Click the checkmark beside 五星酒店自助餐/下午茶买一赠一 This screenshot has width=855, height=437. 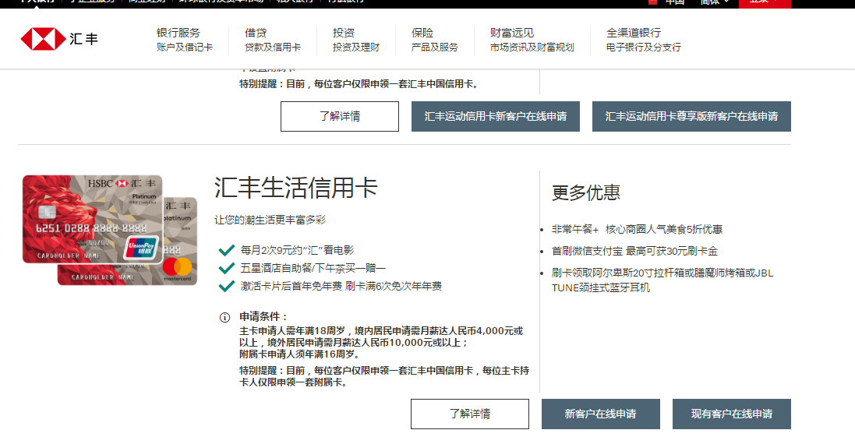[226, 268]
